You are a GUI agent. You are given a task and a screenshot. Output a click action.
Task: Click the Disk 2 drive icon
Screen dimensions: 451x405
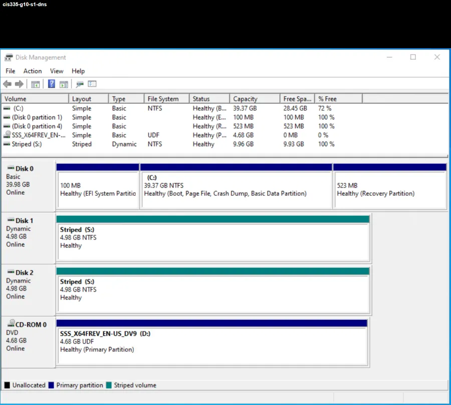pyautogui.click(x=11, y=272)
